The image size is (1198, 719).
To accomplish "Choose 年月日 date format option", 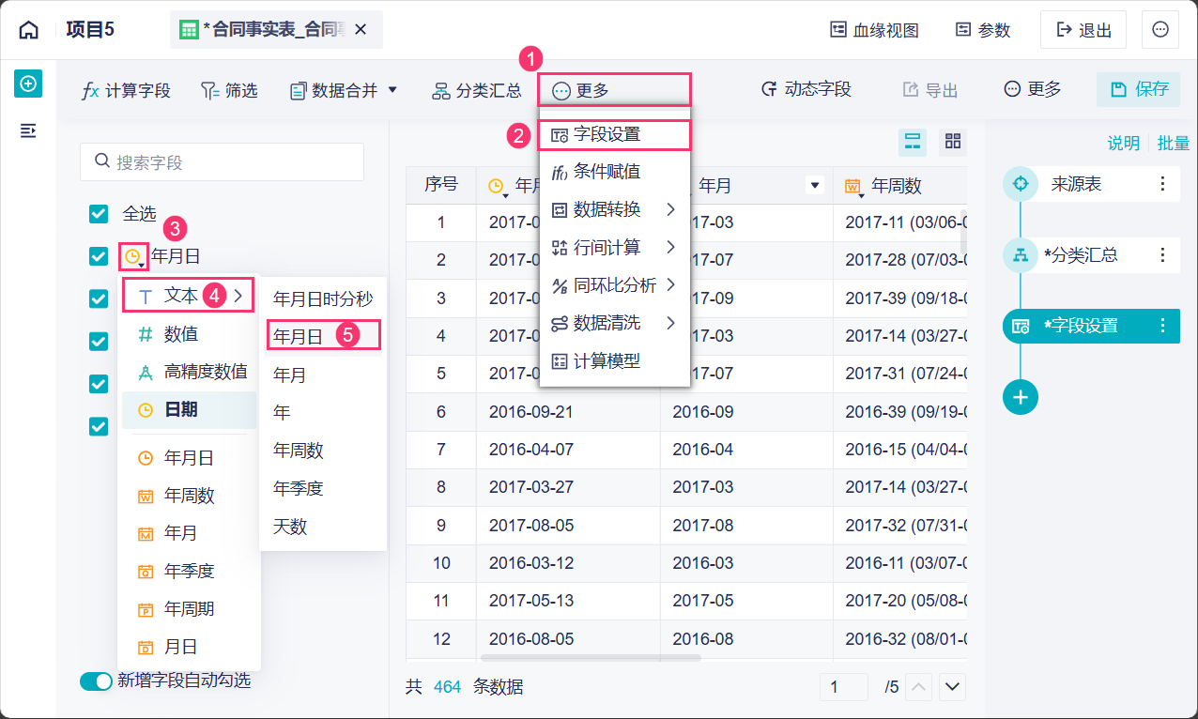I will click(x=189, y=458).
